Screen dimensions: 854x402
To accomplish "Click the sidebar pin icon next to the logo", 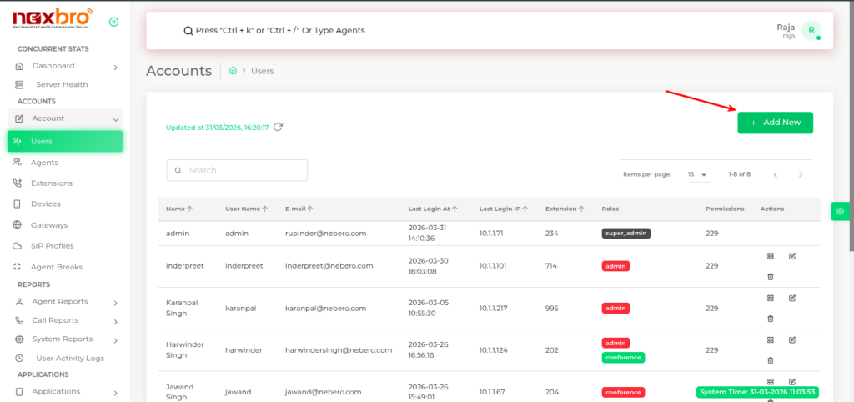I will 113,22.
